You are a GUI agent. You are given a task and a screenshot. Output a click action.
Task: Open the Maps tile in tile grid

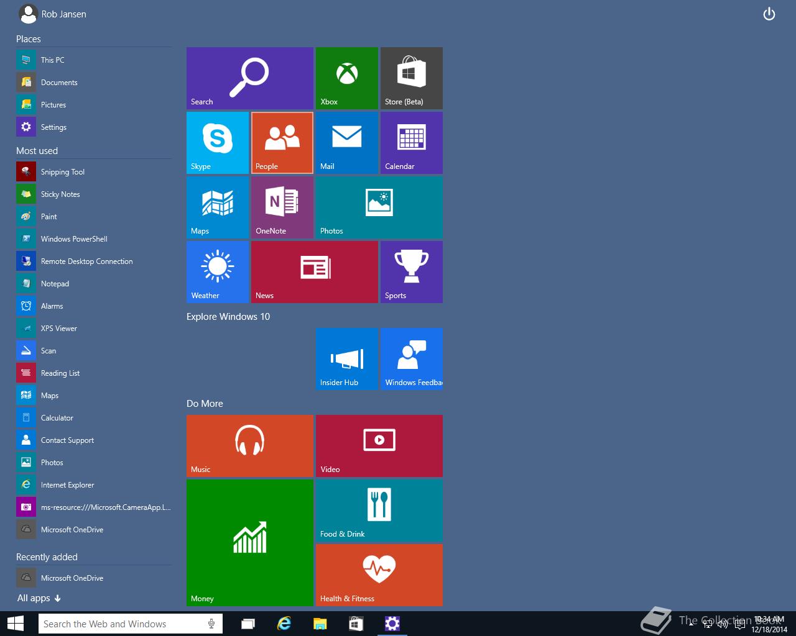coord(218,207)
